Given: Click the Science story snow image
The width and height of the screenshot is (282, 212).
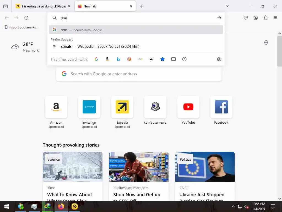Looking at the screenshot, I should coord(73,166).
